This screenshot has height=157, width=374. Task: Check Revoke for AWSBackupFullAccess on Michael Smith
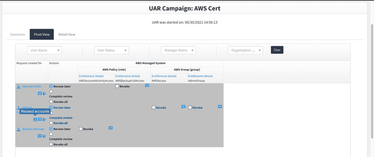117,86
